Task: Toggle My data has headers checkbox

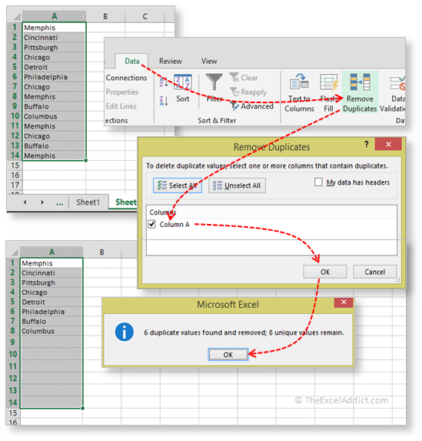Action: coord(318,182)
